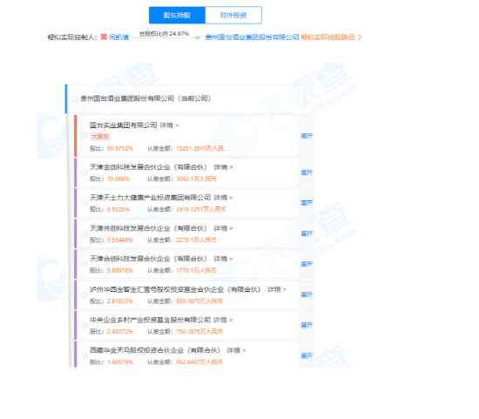Image resolution: width=479 pixels, height=419 pixels.
Task: Switch to the 对外投资 tab
Action: tap(233, 15)
